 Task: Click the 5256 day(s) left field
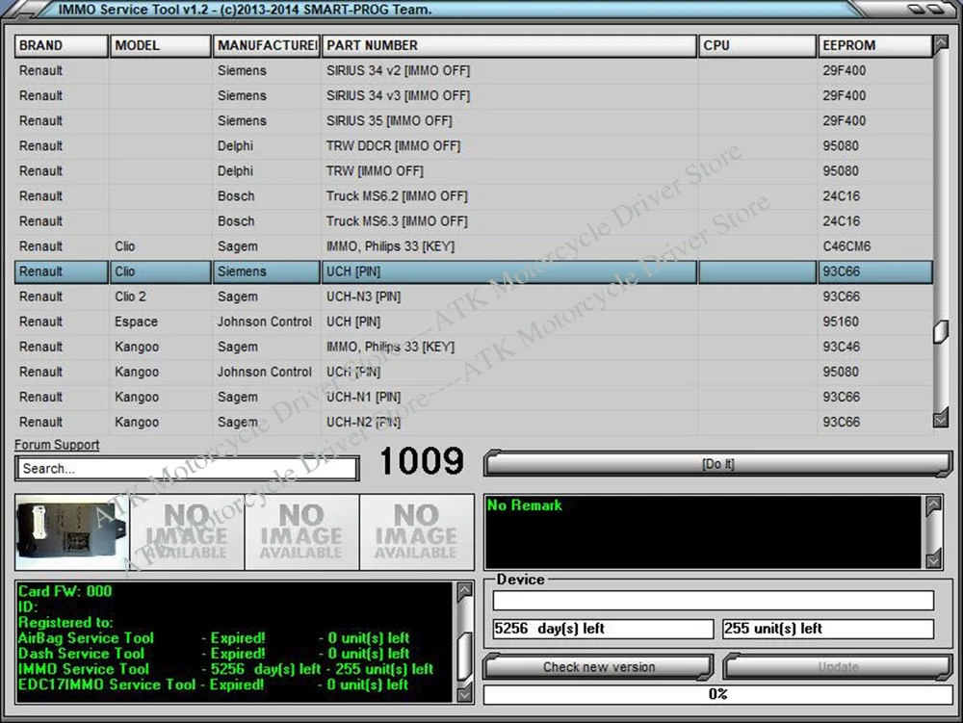point(603,629)
